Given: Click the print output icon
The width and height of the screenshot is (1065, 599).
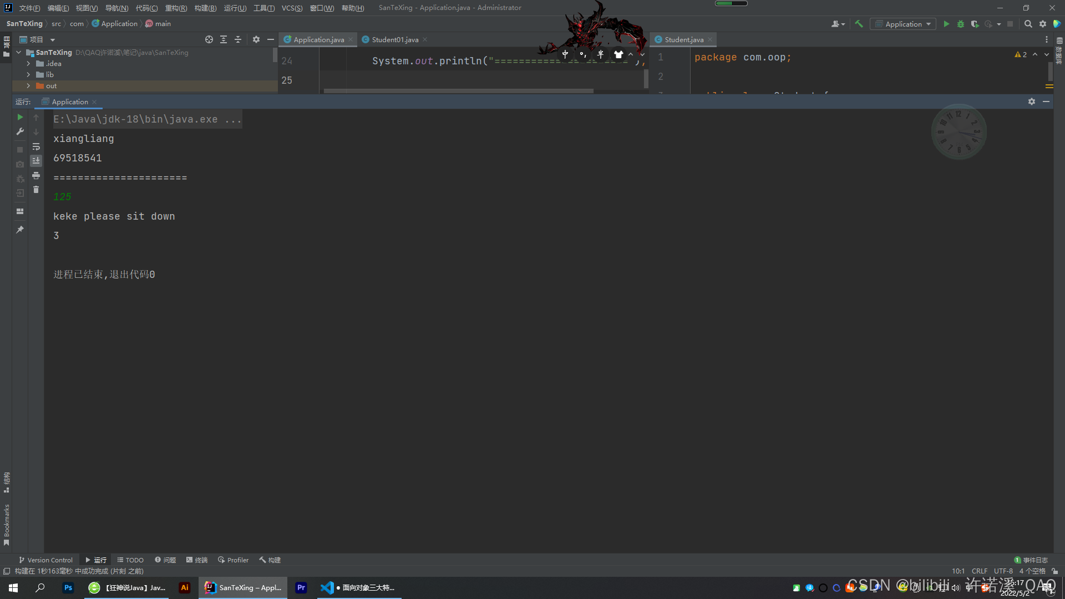Looking at the screenshot, I should pyautogui.click(x=36, y=175).
